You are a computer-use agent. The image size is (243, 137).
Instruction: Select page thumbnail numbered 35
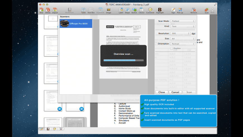(53, 101)
